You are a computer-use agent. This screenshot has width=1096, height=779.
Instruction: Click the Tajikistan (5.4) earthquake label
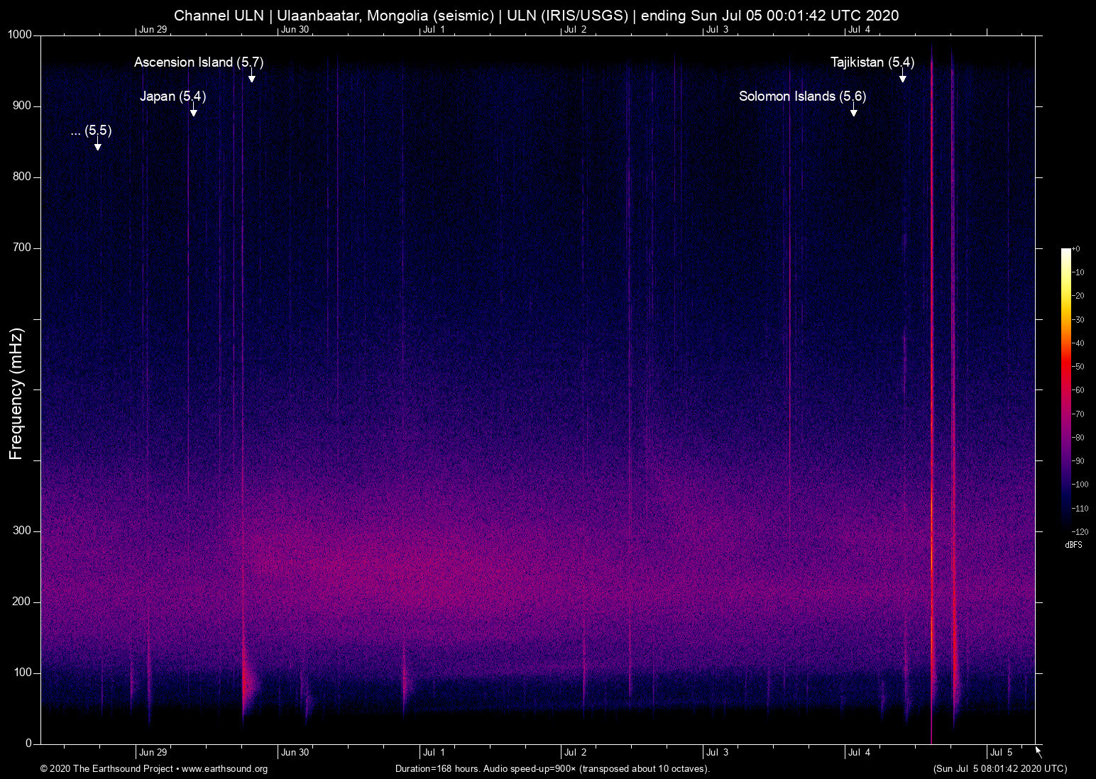[872, 62]
